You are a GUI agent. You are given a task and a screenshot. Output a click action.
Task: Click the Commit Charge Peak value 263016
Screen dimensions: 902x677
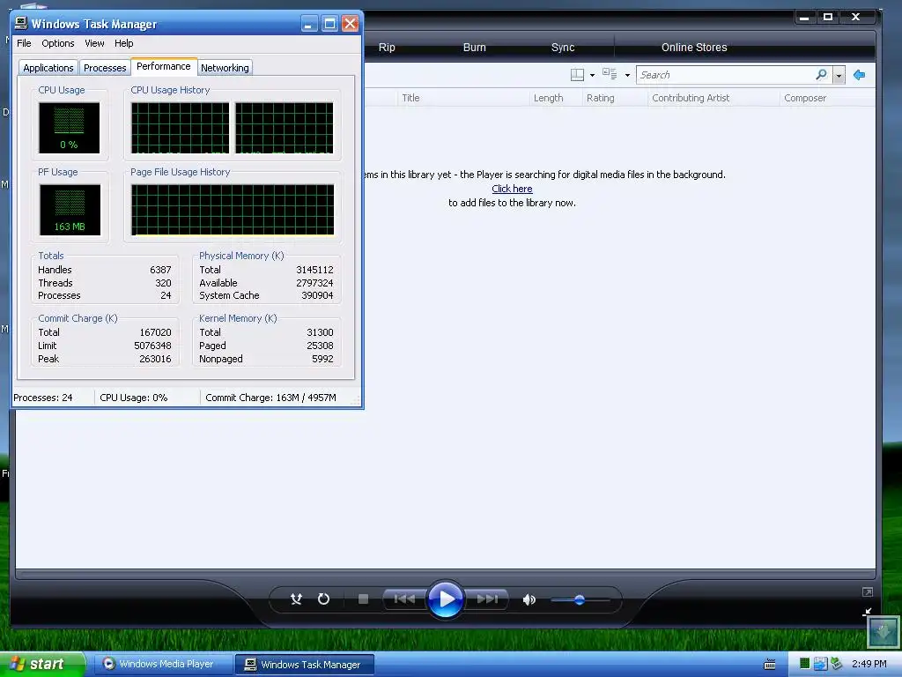point(155,359)
